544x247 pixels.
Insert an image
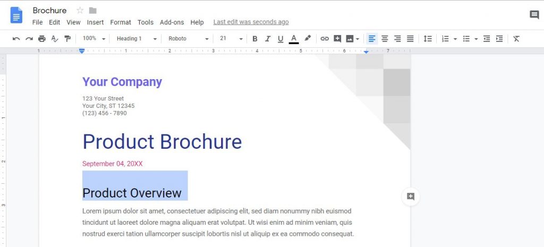350,39
